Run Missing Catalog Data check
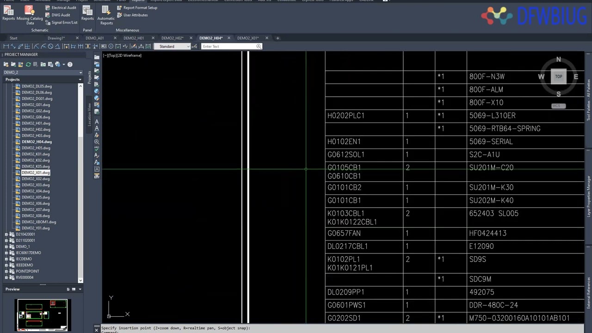 tap(30, 15)
